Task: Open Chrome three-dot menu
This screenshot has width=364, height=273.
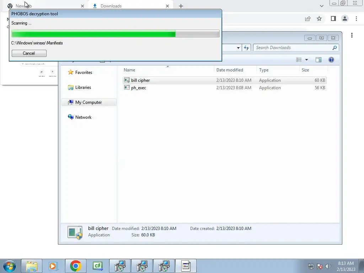Action: coord(356,18)
